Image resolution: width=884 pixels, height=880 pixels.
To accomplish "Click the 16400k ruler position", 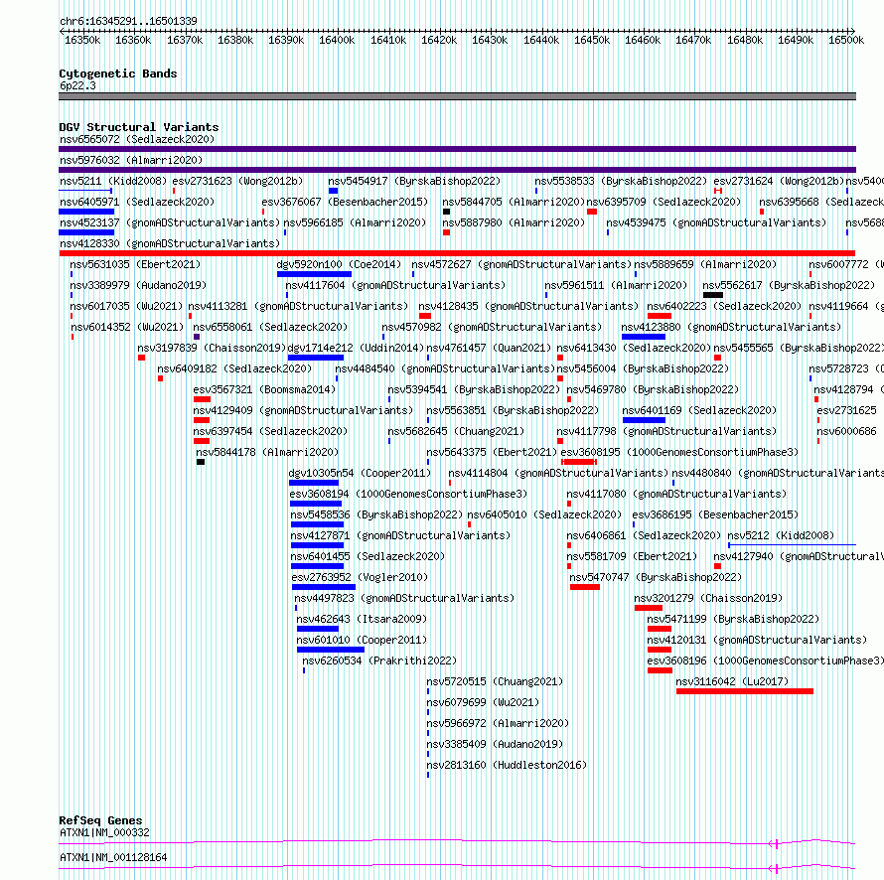I will pyautogui.click(x=337, y=40).
